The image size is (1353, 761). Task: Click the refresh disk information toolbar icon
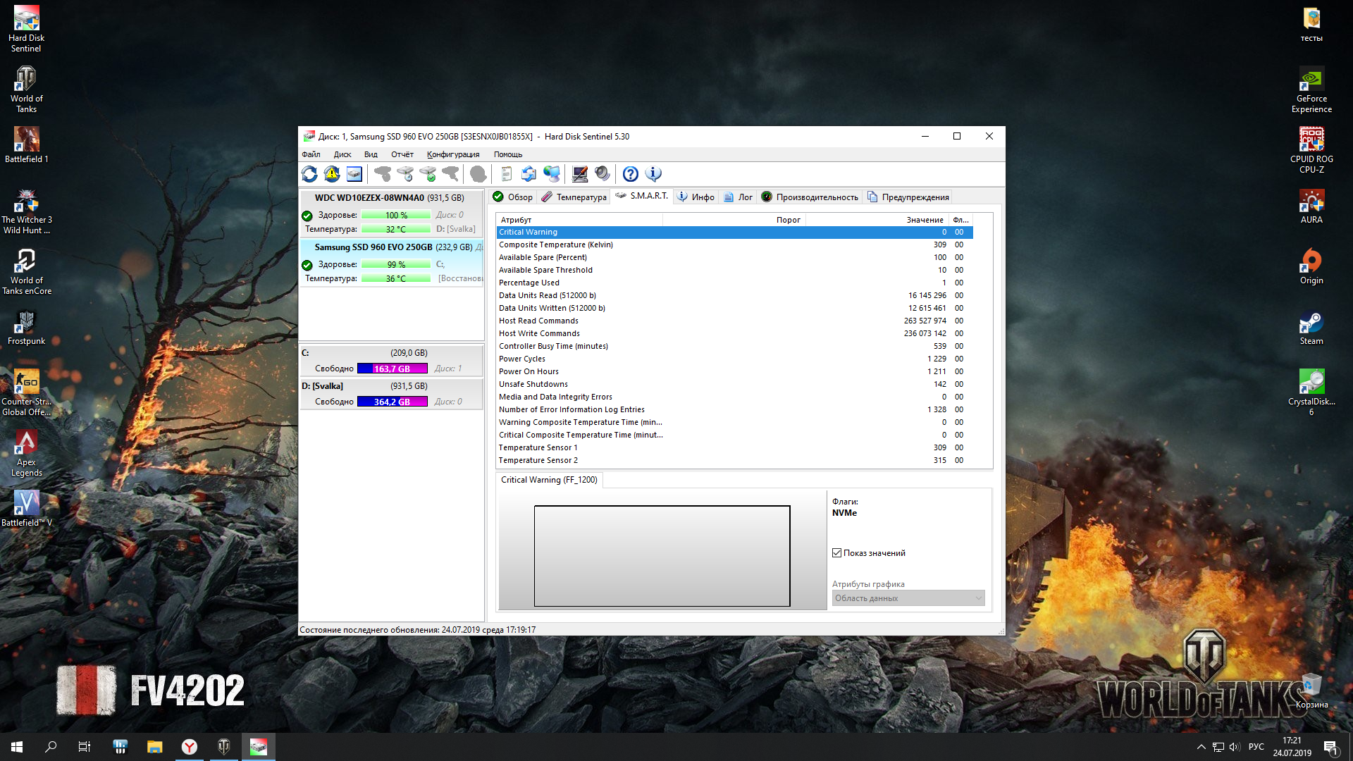309,174
